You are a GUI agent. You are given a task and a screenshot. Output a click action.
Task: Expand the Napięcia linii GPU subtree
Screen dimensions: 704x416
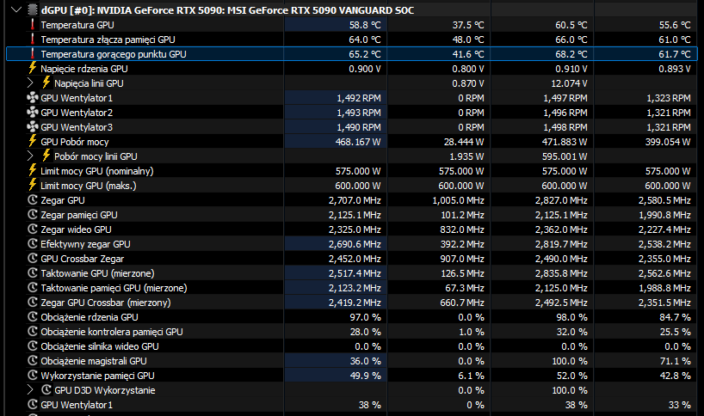30,83
